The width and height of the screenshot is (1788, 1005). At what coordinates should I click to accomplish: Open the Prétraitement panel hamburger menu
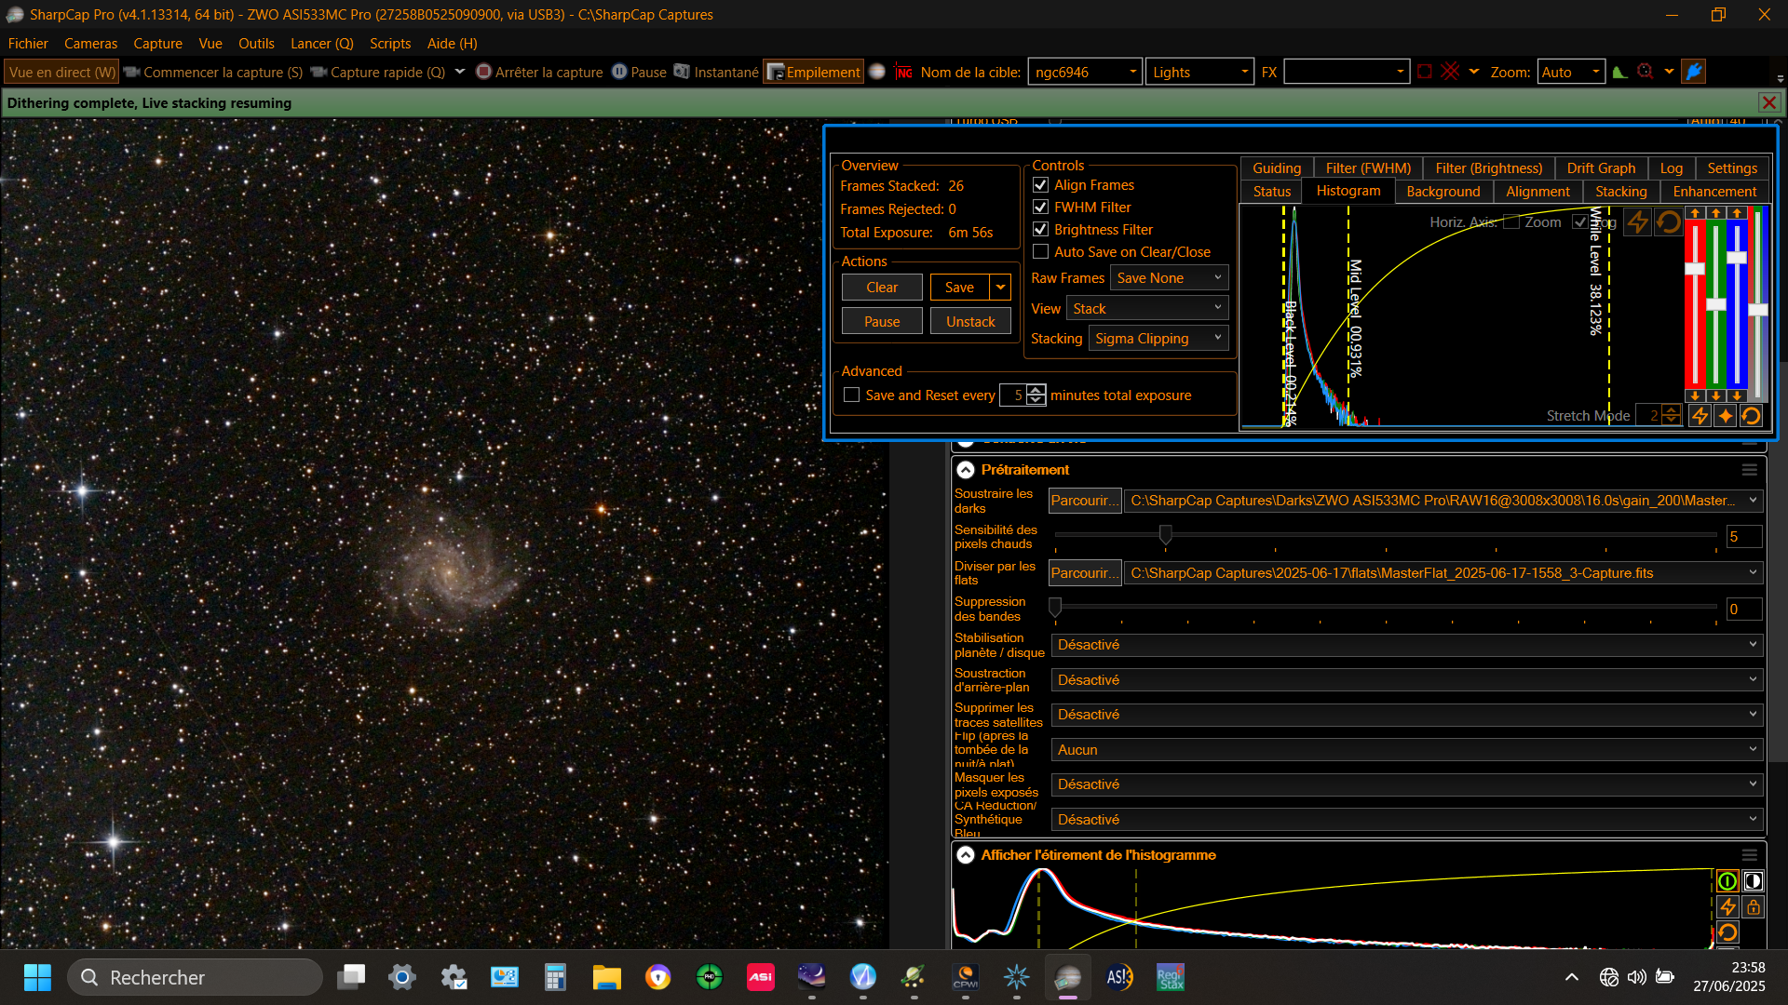click(1750, 470)
